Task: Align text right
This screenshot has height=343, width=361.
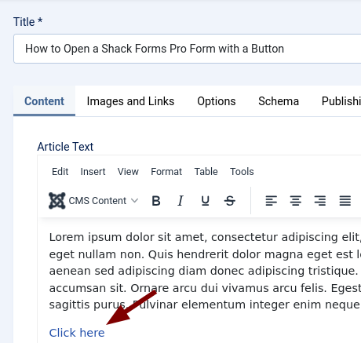Action: [x=320, y=201]
